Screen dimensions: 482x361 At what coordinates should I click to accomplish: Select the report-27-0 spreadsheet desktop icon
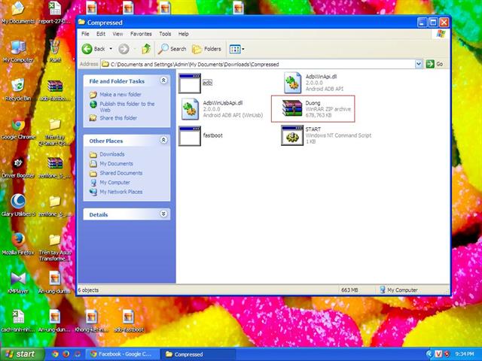tap(55, 13)
